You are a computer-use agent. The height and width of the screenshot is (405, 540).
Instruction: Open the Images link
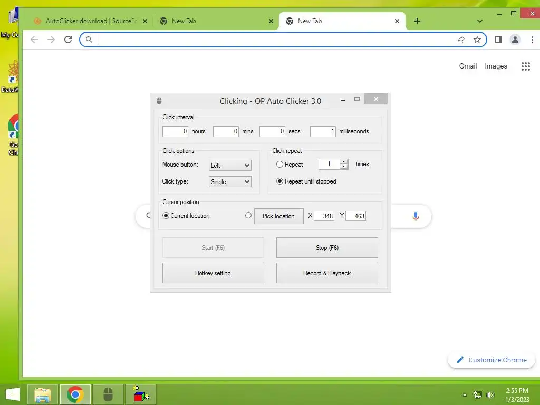point(496,66)
